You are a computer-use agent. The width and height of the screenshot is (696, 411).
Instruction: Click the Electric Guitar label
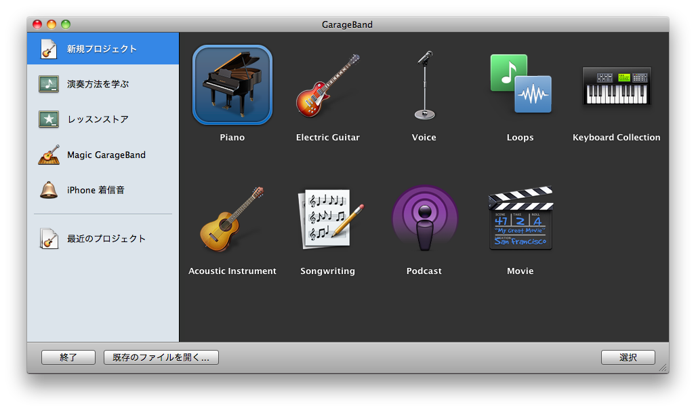coord(328,137)
